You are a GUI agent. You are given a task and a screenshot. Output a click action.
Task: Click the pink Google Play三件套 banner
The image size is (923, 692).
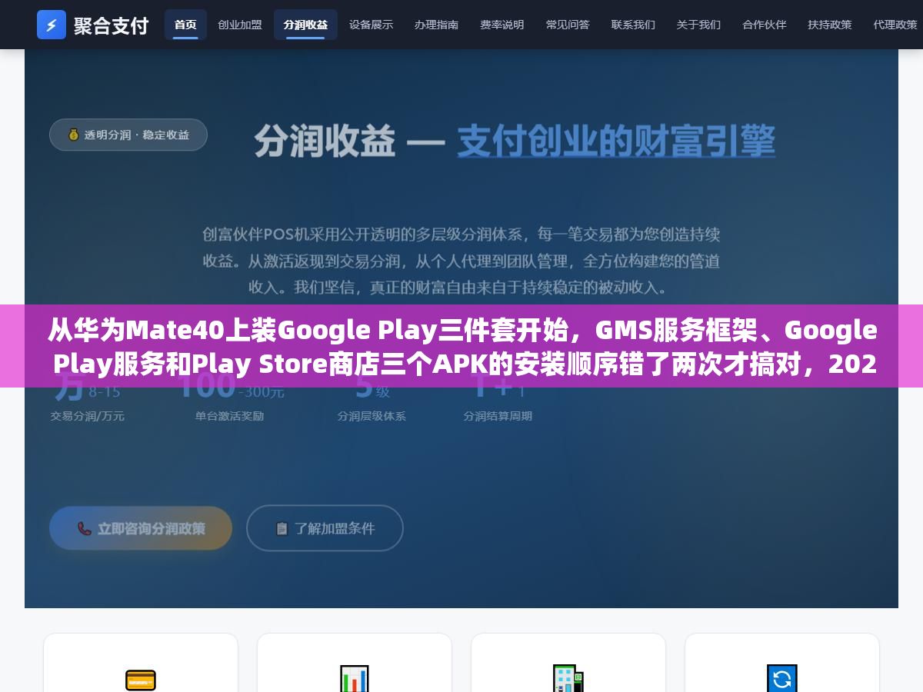point(461,346)
